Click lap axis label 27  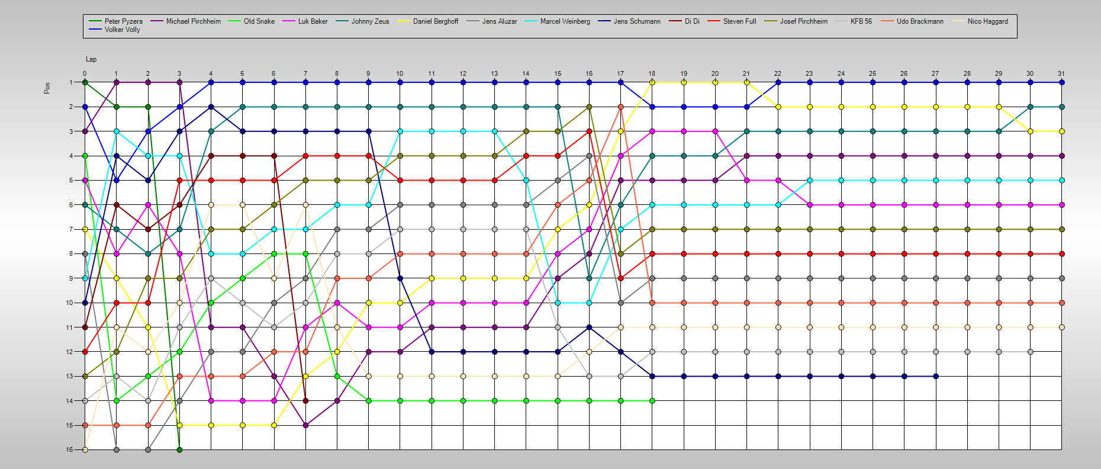tap(935, 74)
